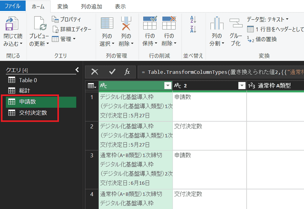
Task: Collapse the クエリ pane with the chevron
Action: 77,70
